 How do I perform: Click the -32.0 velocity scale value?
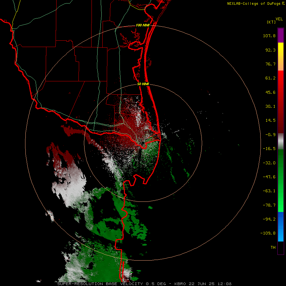(x=269, y=163)
